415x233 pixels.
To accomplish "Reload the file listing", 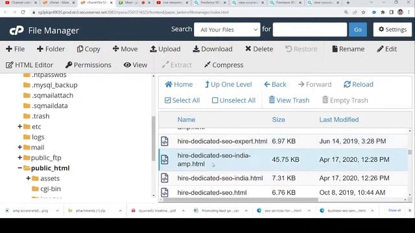I will [359, 85].
